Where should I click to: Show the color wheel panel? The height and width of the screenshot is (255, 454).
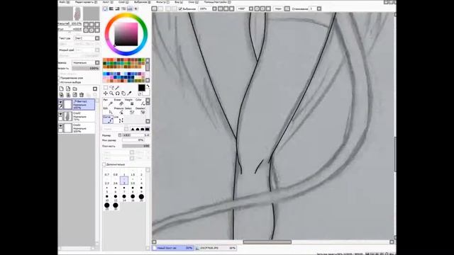coord(105,9)
